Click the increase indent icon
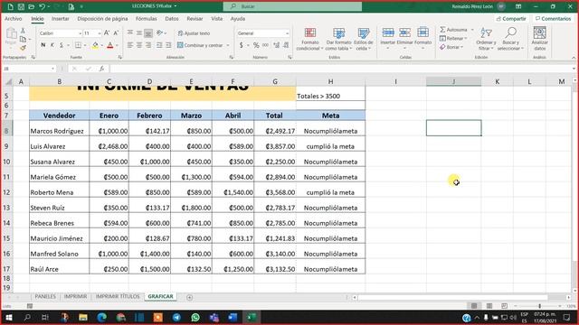Viewport: 579px width, 325px height. coord(168,45)
